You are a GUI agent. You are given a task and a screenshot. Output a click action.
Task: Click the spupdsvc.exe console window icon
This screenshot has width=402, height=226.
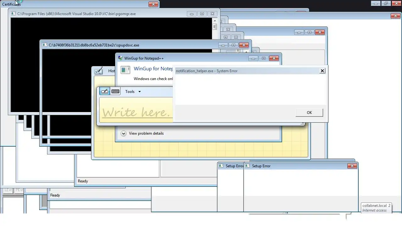pyautogui.click(x=45, y=45)
